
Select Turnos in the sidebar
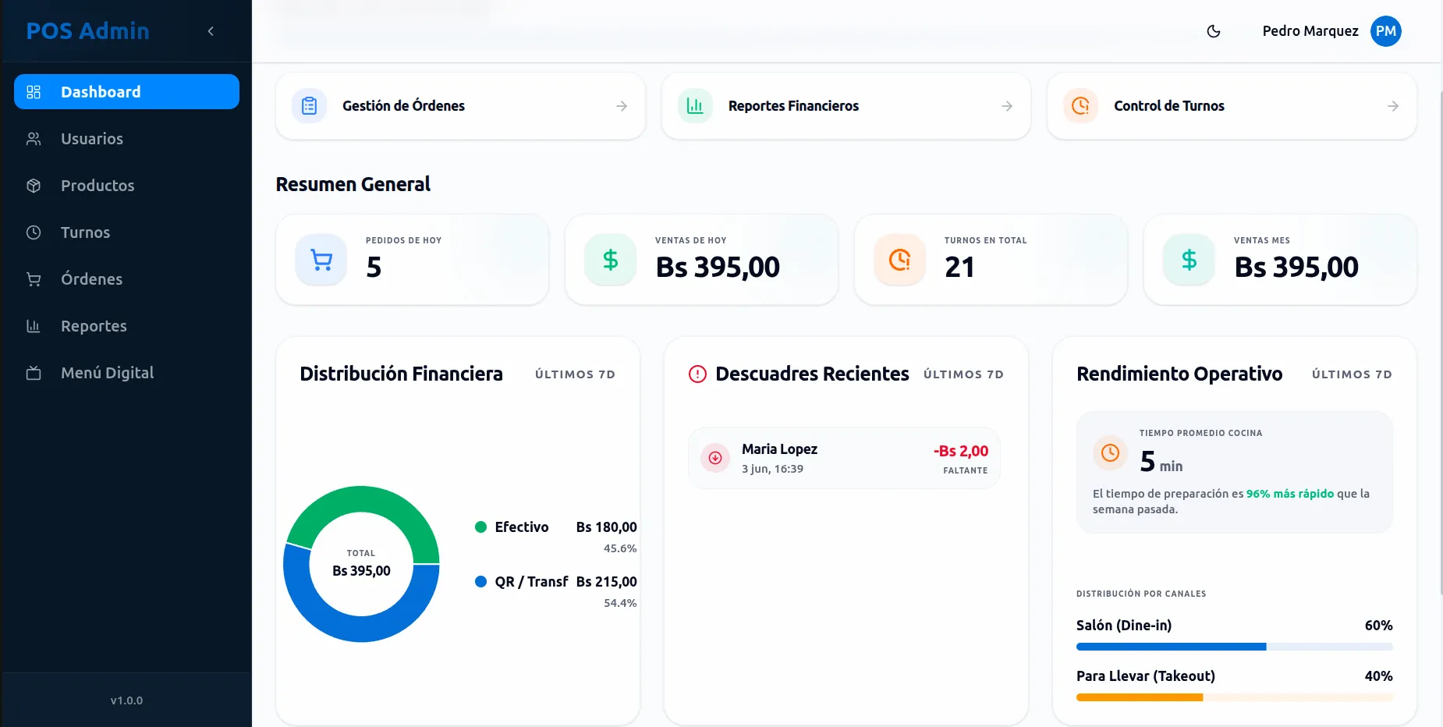pos(126,232)
